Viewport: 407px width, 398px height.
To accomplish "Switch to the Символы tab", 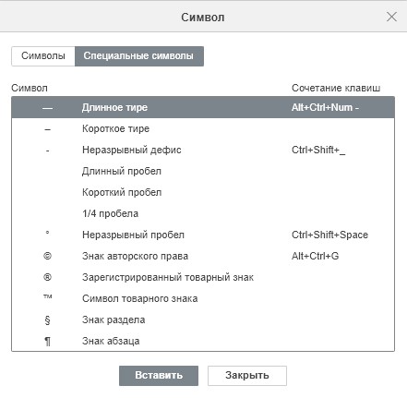I will click(x=43, y=56).
